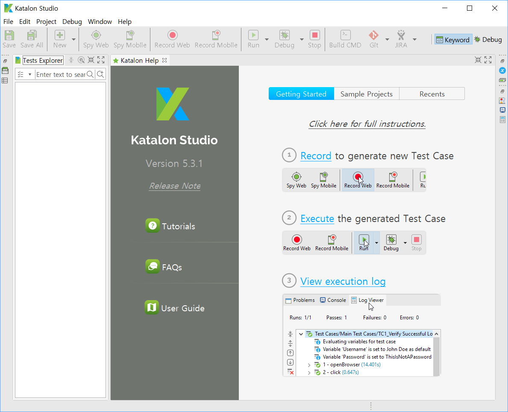
Task: Click link-with-editor icon in Tests Explorer header
Action: [81, 60]
